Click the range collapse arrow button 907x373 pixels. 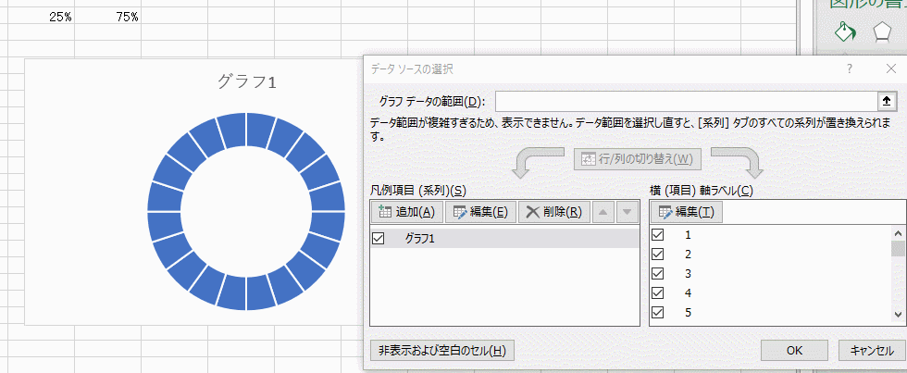pyautogui.click(x=886, y=101)
